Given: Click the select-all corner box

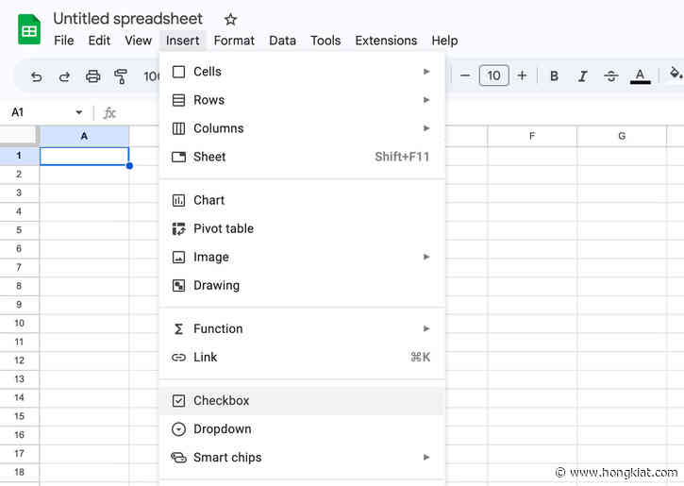Looking at the screenshot, I should [x=19, y=136].
